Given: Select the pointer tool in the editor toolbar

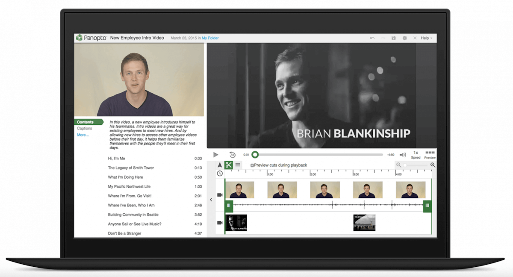Looking at the screenshot, I should coord(220,165).
